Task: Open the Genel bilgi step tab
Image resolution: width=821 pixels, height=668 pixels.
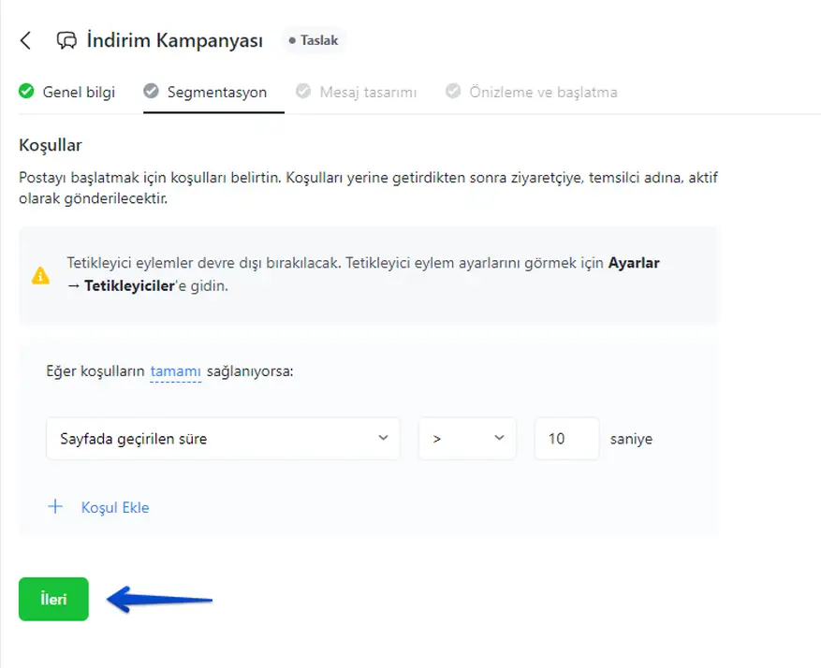Action: coord(79,92)
